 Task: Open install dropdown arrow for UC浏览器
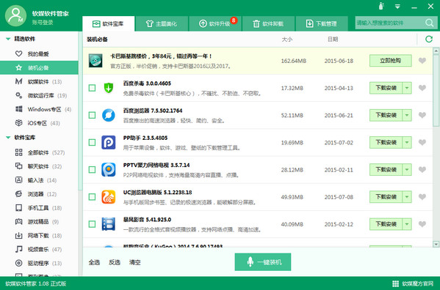point(407,197)
